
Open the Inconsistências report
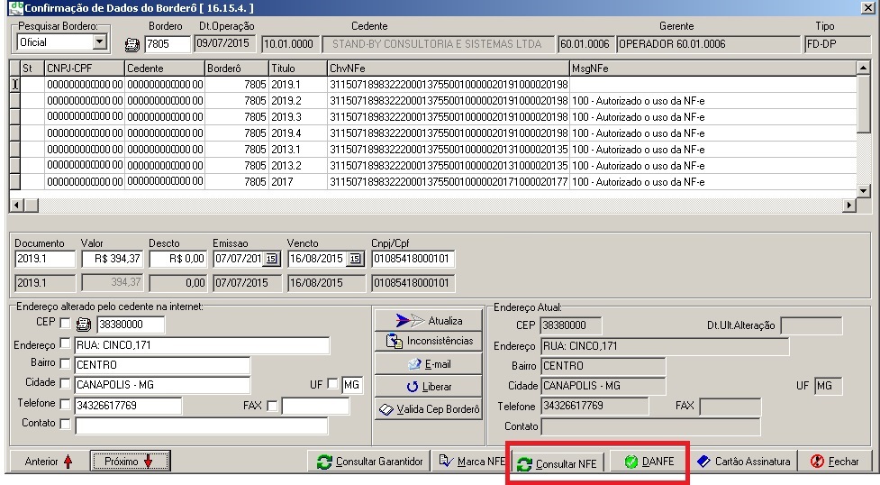[x=429, y=342]
